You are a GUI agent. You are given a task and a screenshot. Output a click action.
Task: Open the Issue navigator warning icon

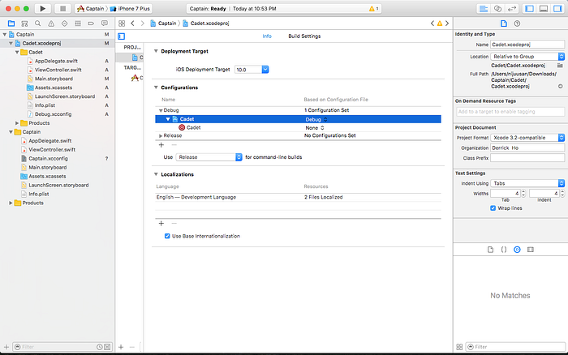tap(51, 24)
